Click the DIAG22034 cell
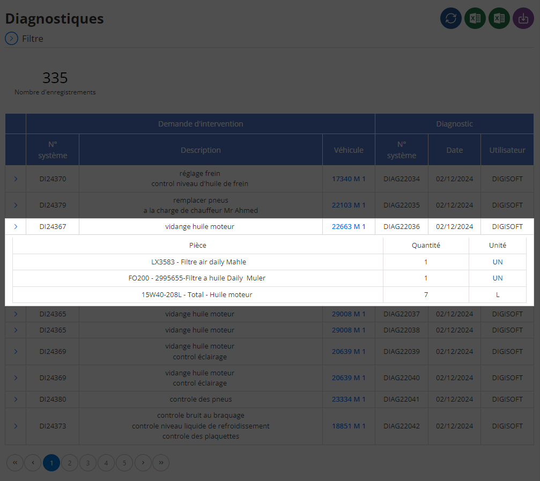Screen dimensions: 540x481 point(402,179)
